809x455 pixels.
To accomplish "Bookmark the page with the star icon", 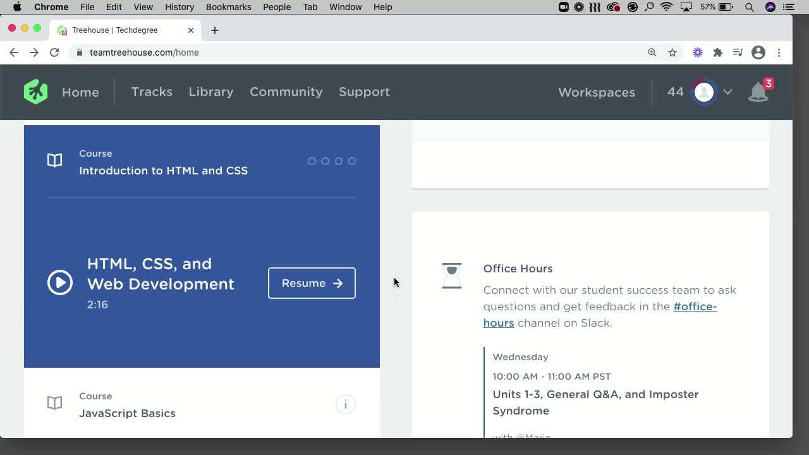I will 672,52.
